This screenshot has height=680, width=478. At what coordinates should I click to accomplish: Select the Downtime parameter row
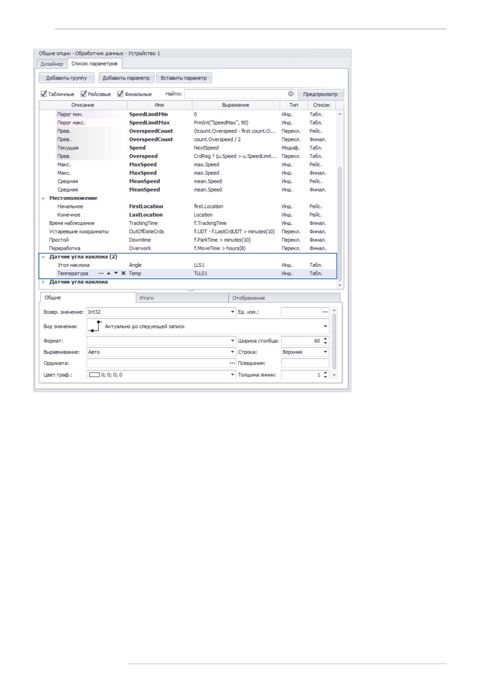click(x=188, y=240)
